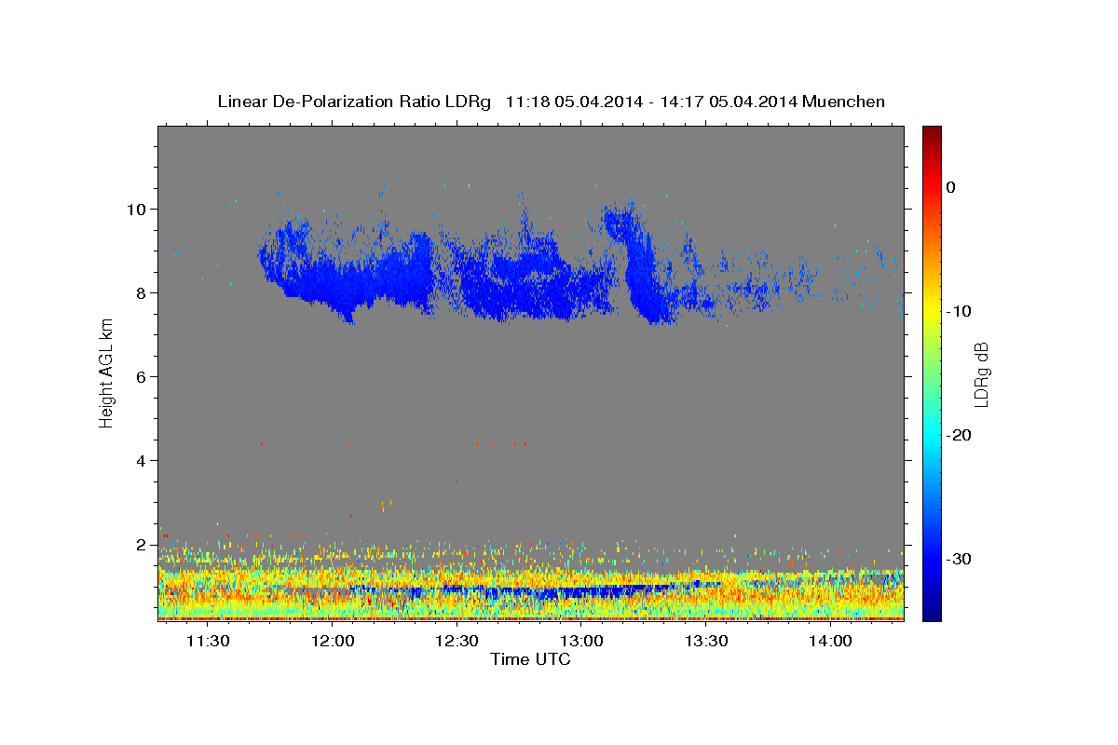Click the 11:30 time tick label
1118x745 pixels.
208,641
